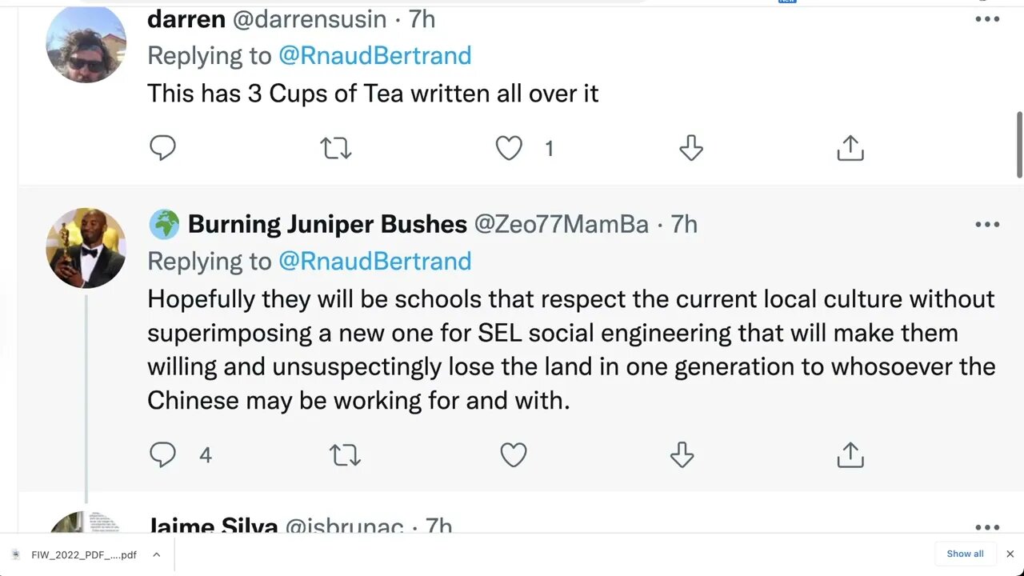Retweet Burning Juniper Bushes tweet
This screenshot has height=576, width=1024.
coord(345,454)
